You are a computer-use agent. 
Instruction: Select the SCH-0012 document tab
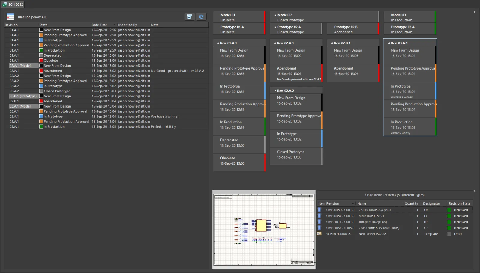[13, 4]
